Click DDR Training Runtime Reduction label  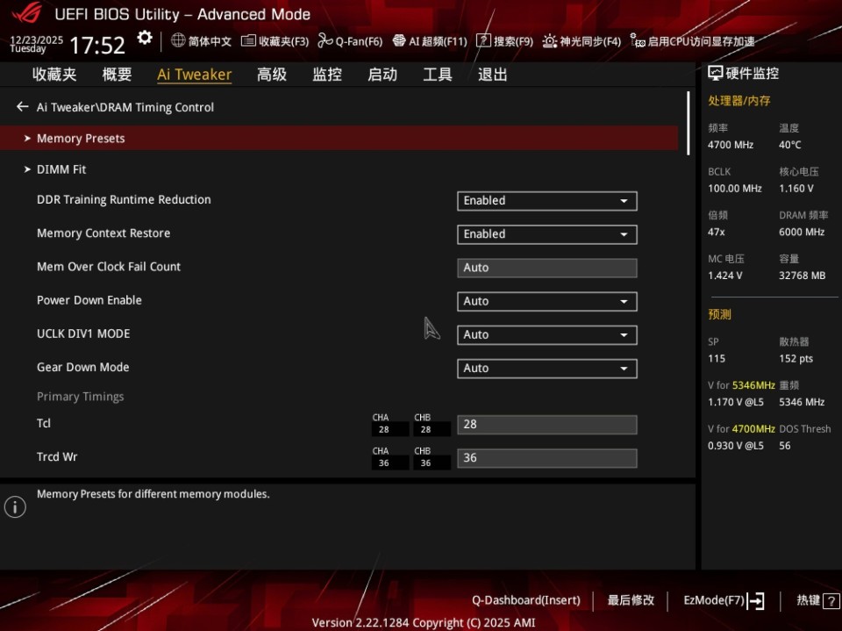point(124,200)
